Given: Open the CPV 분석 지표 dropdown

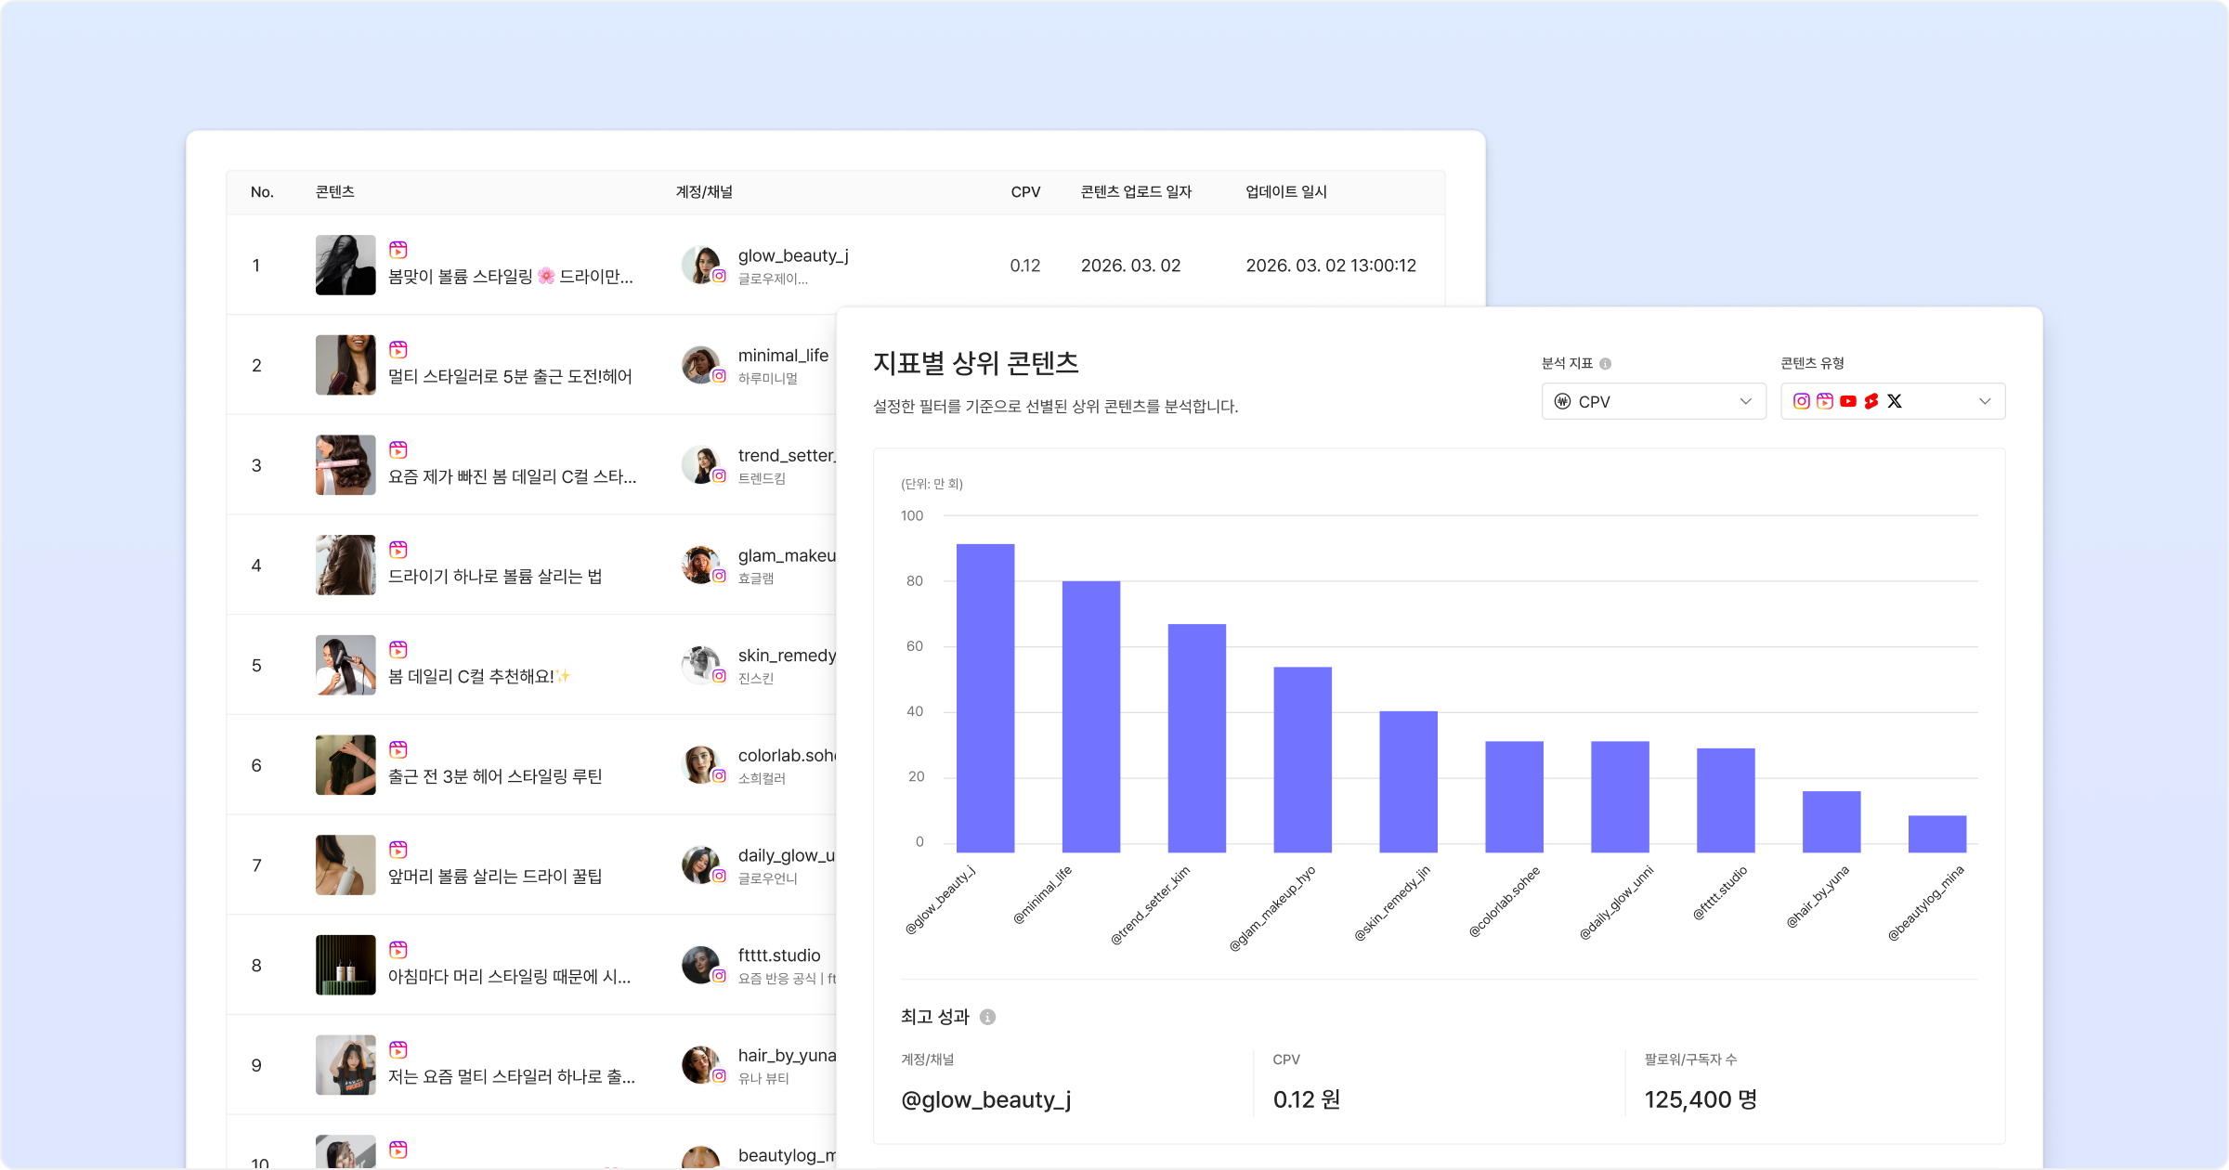Looking at the screenshot, I should [x=1653, y=401].
